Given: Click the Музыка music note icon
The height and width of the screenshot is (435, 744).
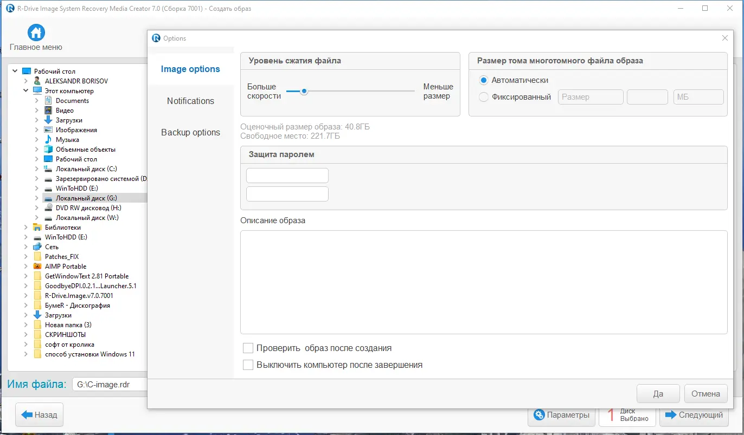Looking at the screenshot, I should (x=48, y=140).
